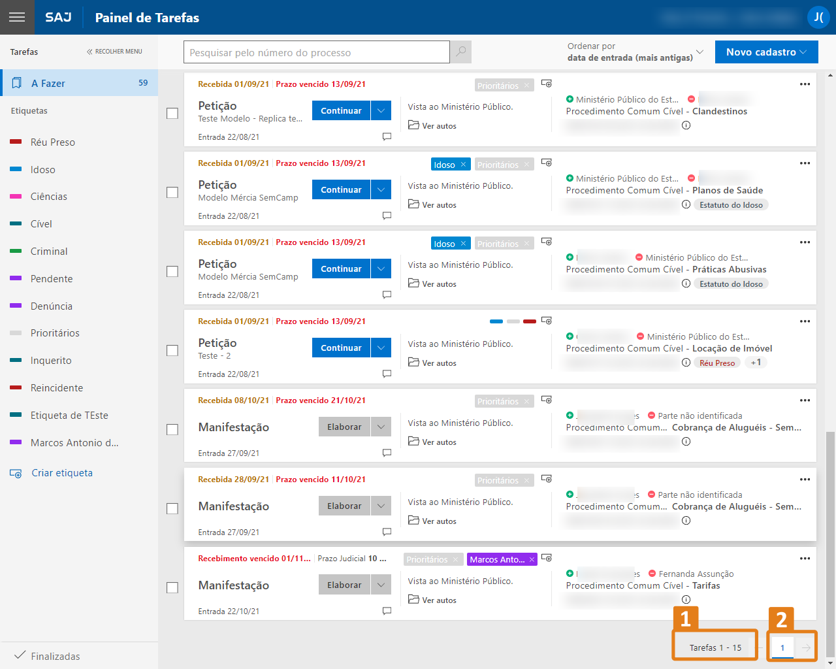The image size is (836, 669).
Task: Click the Finalizadas checkmark icon
Action: (20, 655)
